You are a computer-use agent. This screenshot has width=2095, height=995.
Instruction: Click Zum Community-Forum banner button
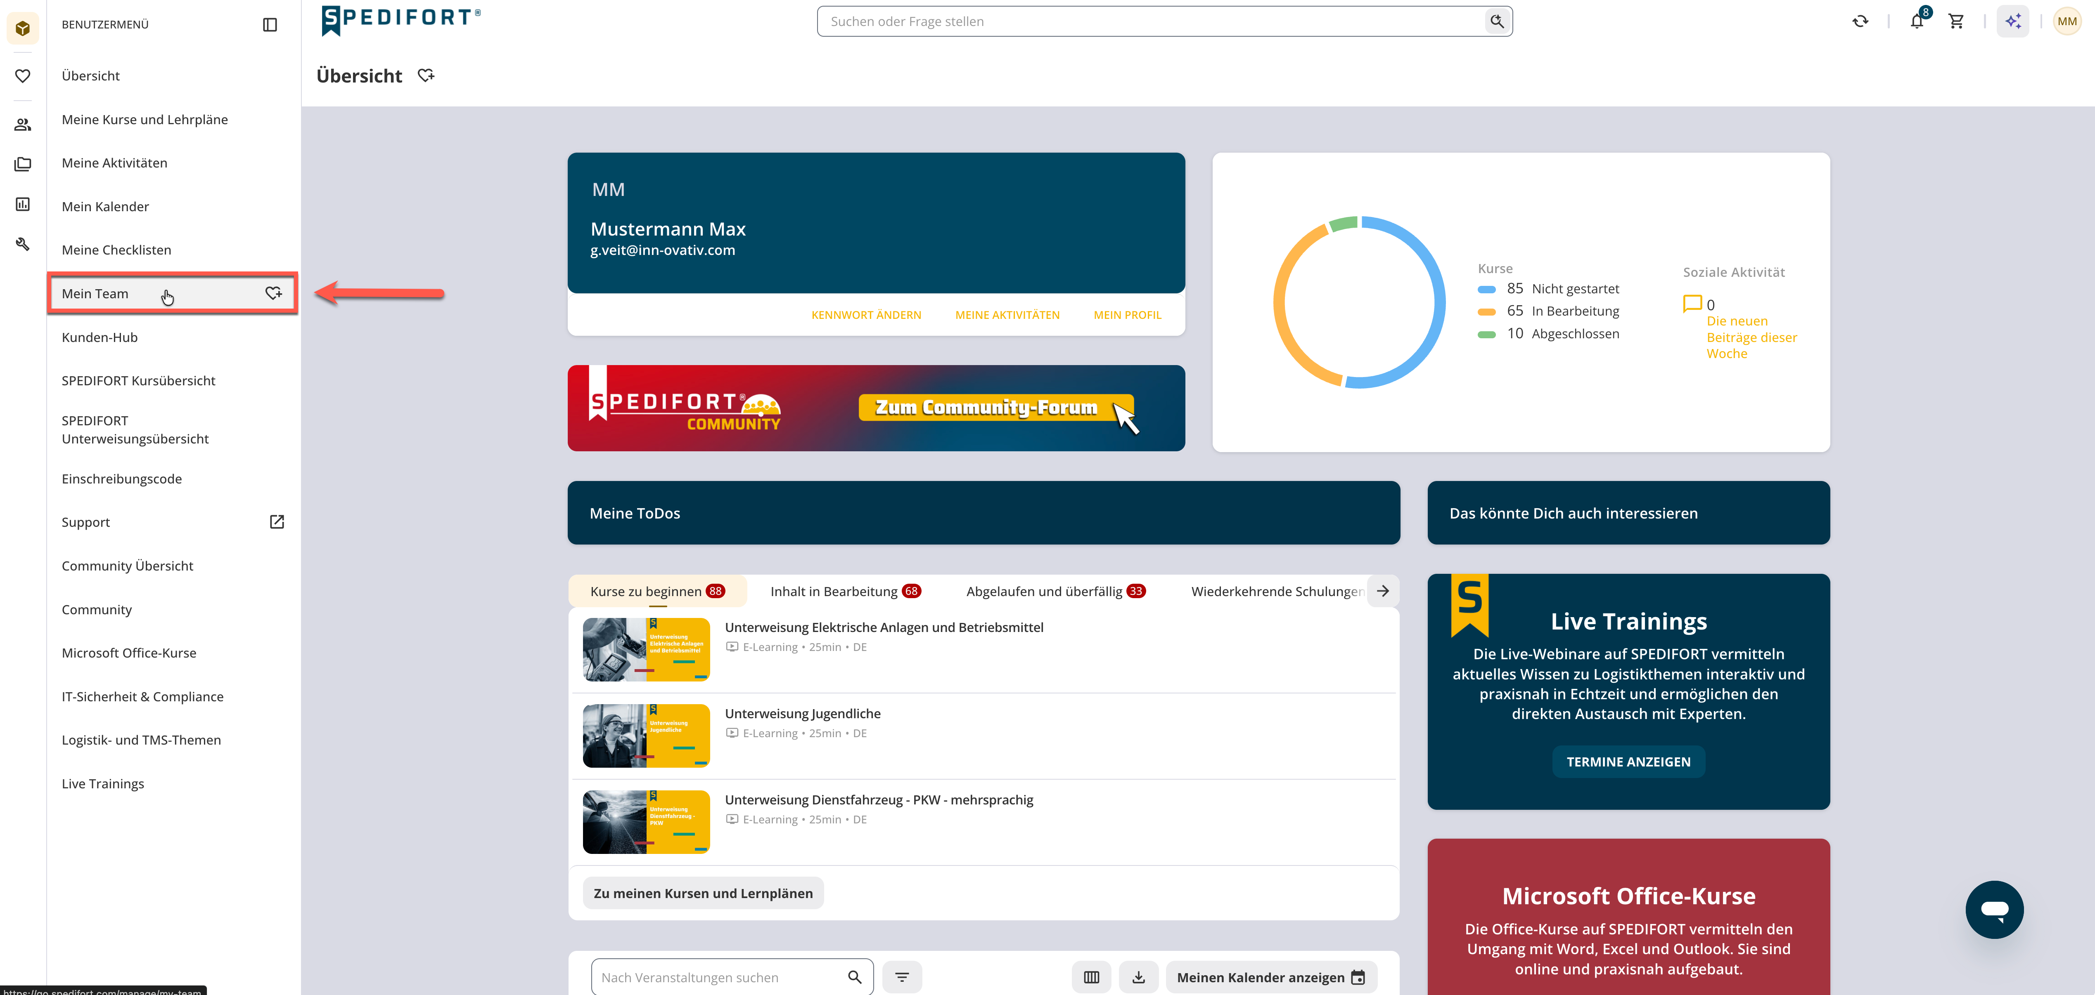995,408
